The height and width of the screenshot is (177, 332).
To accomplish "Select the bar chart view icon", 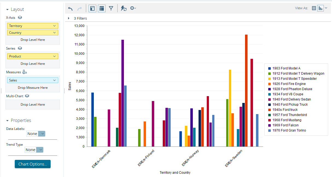I will (320, 8).
